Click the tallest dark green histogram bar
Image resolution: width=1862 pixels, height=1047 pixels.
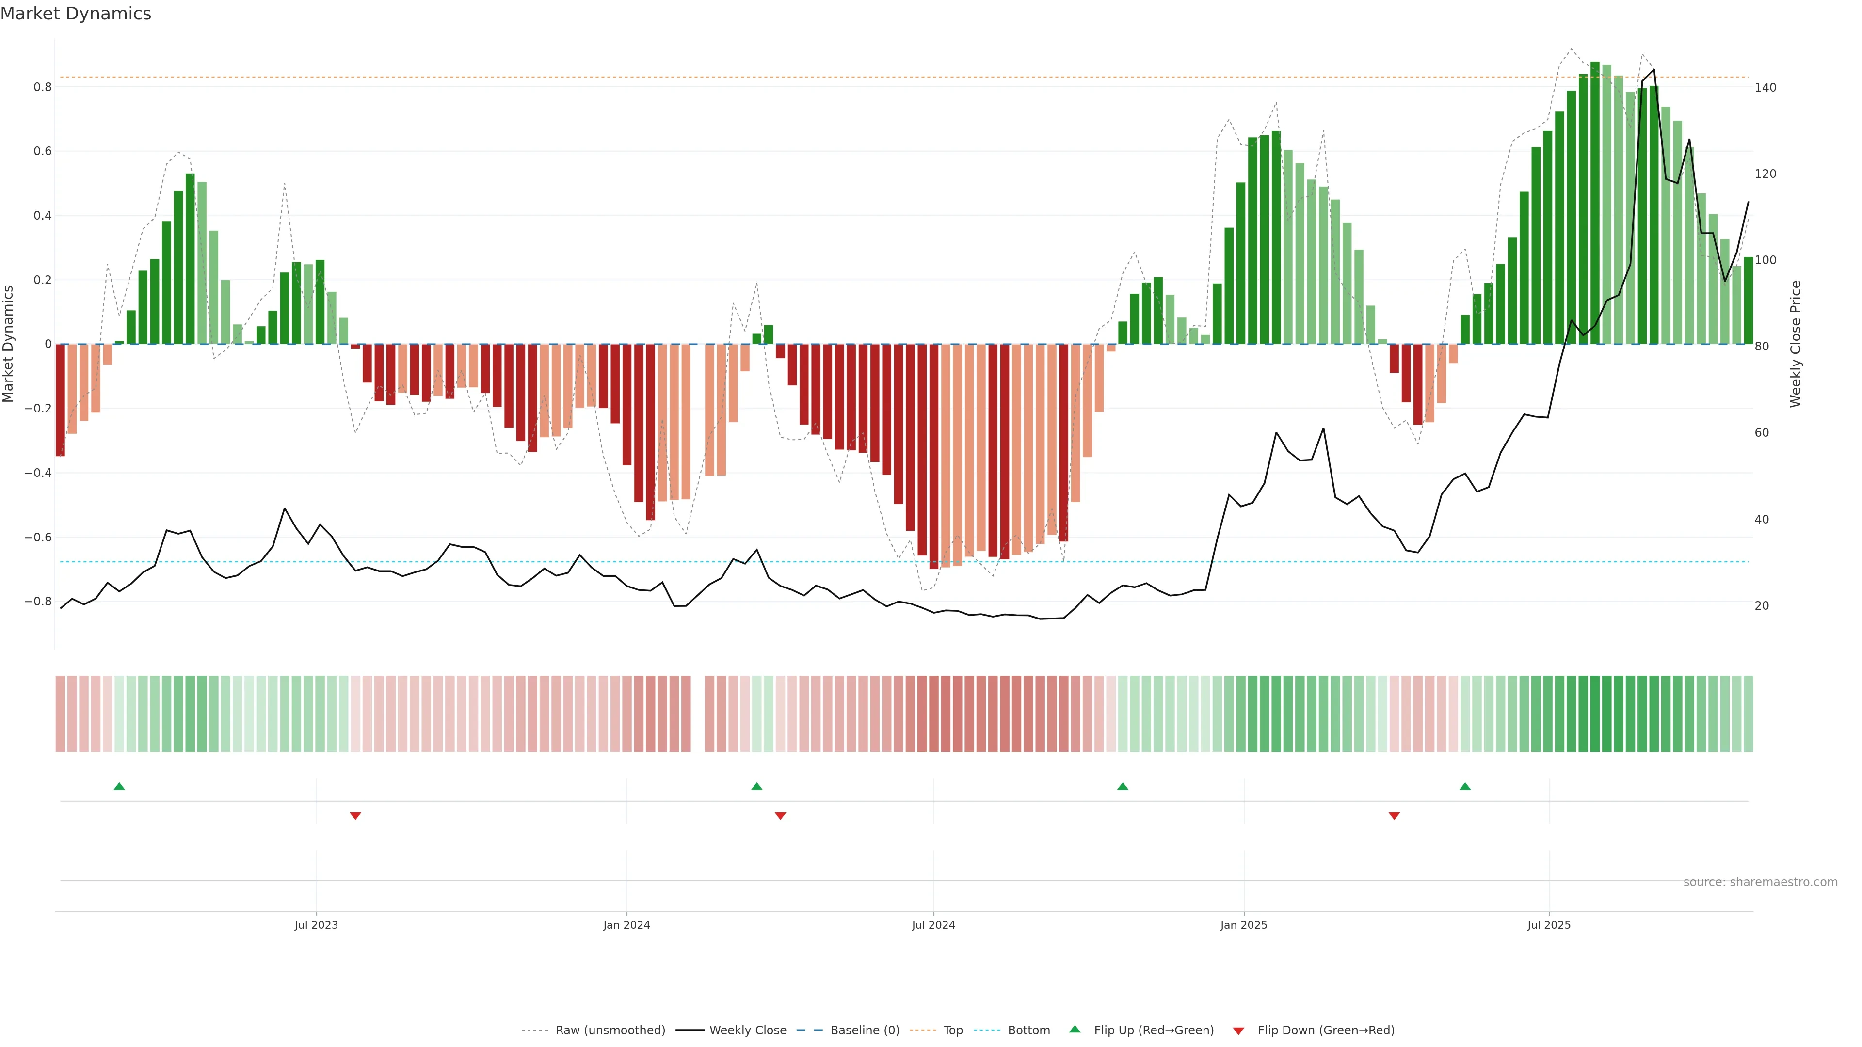click(1594, 202)
